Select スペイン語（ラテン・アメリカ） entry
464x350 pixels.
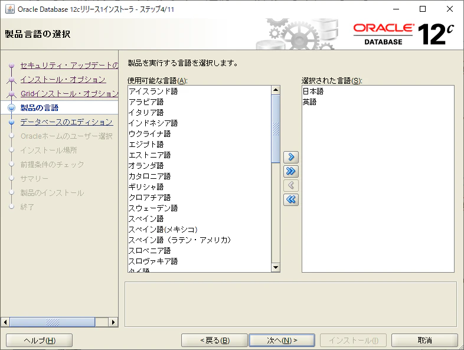pyautogui.click(x=200, y=240)
